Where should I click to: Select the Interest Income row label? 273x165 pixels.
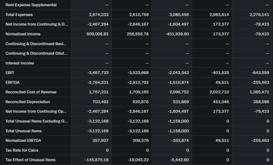[x=20, y=63]
